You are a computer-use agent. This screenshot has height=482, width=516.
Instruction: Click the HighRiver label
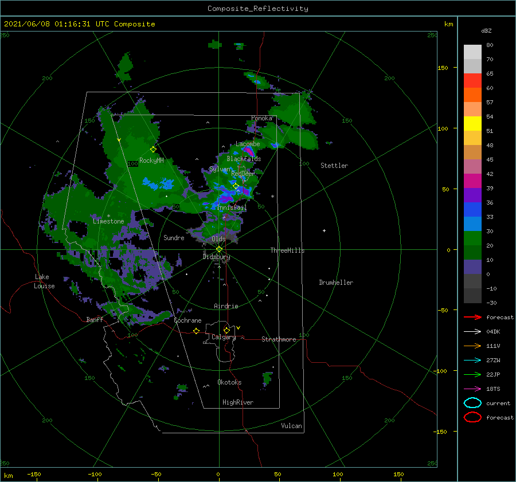[238, 402]
